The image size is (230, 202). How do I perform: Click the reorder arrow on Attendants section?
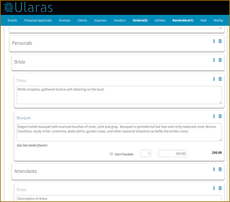214,169
